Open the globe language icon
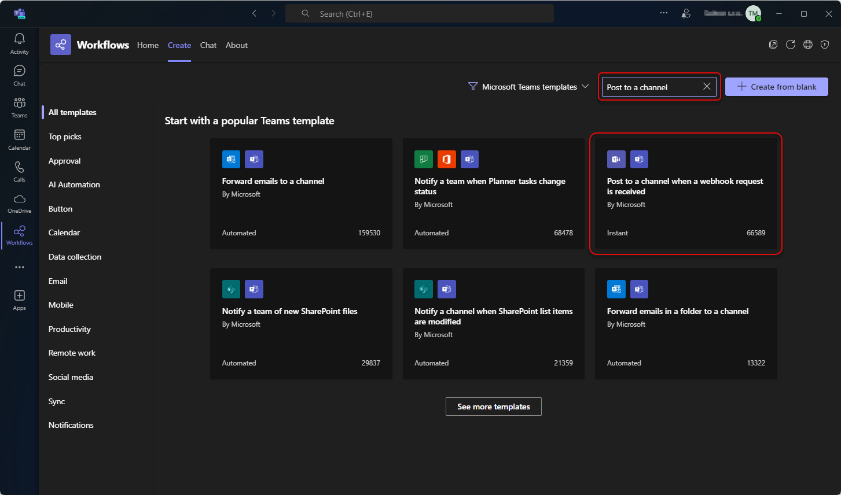The image size is (841, 495). [808, 45]
